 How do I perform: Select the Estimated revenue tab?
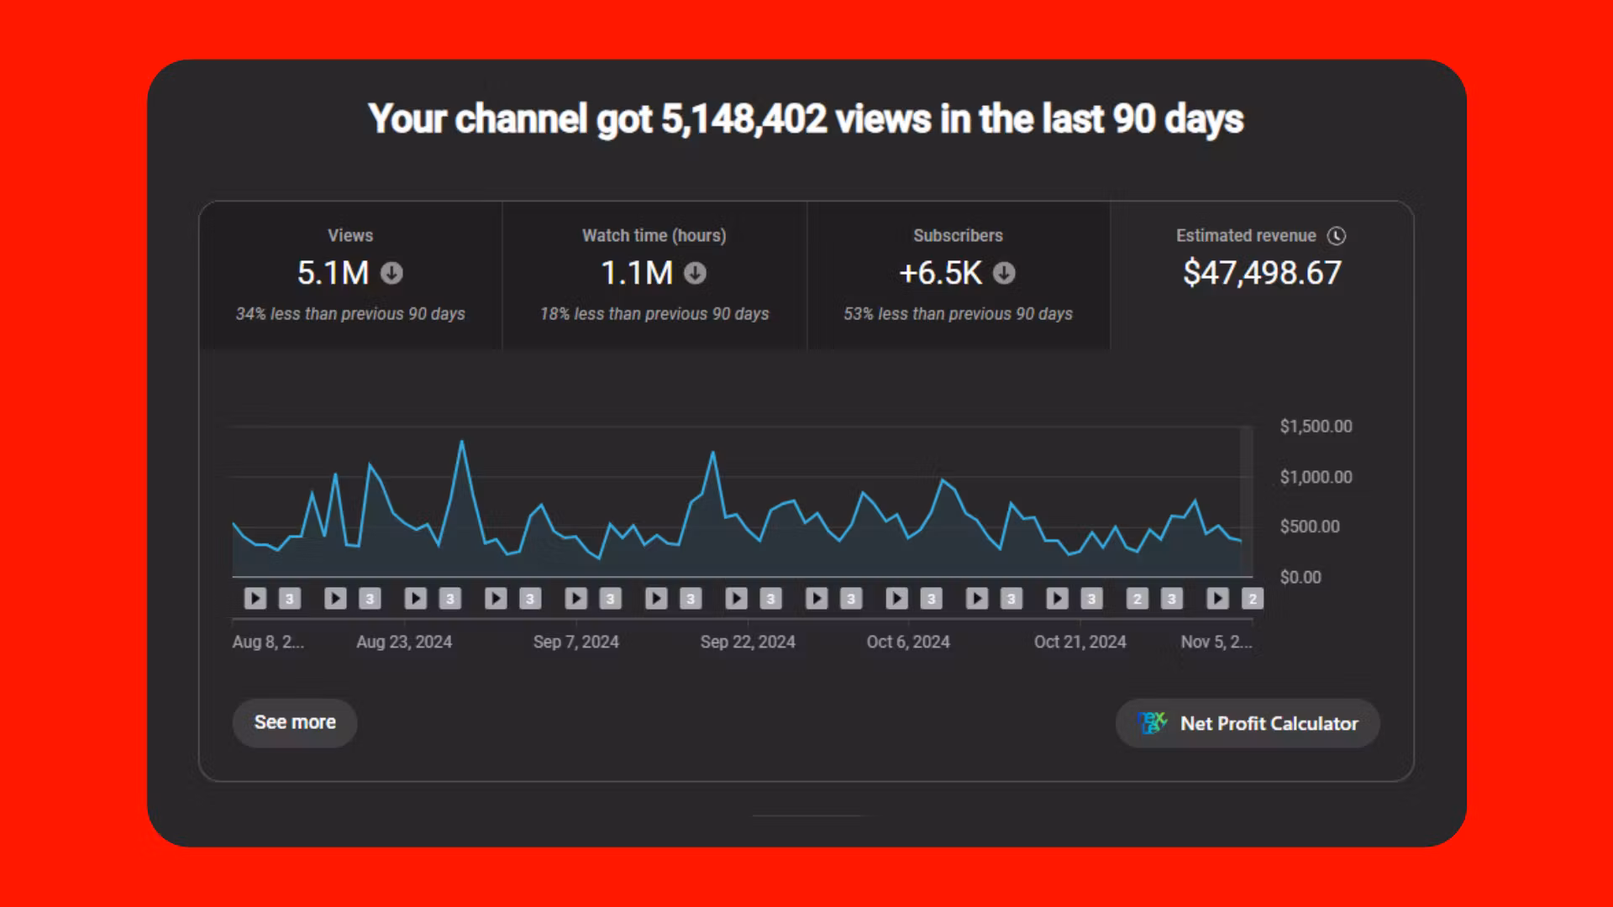pyautogui.click(x=1262, y=275)
